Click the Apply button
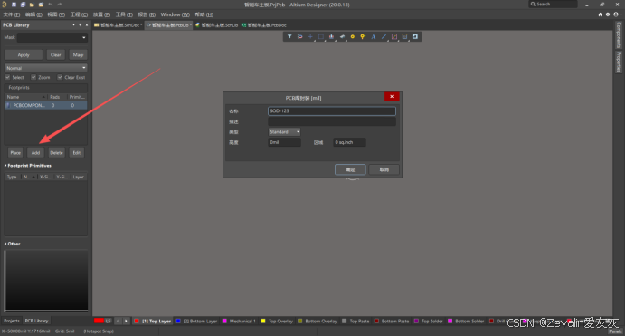Screen dimensions: 626x336 tap(24, 54)
